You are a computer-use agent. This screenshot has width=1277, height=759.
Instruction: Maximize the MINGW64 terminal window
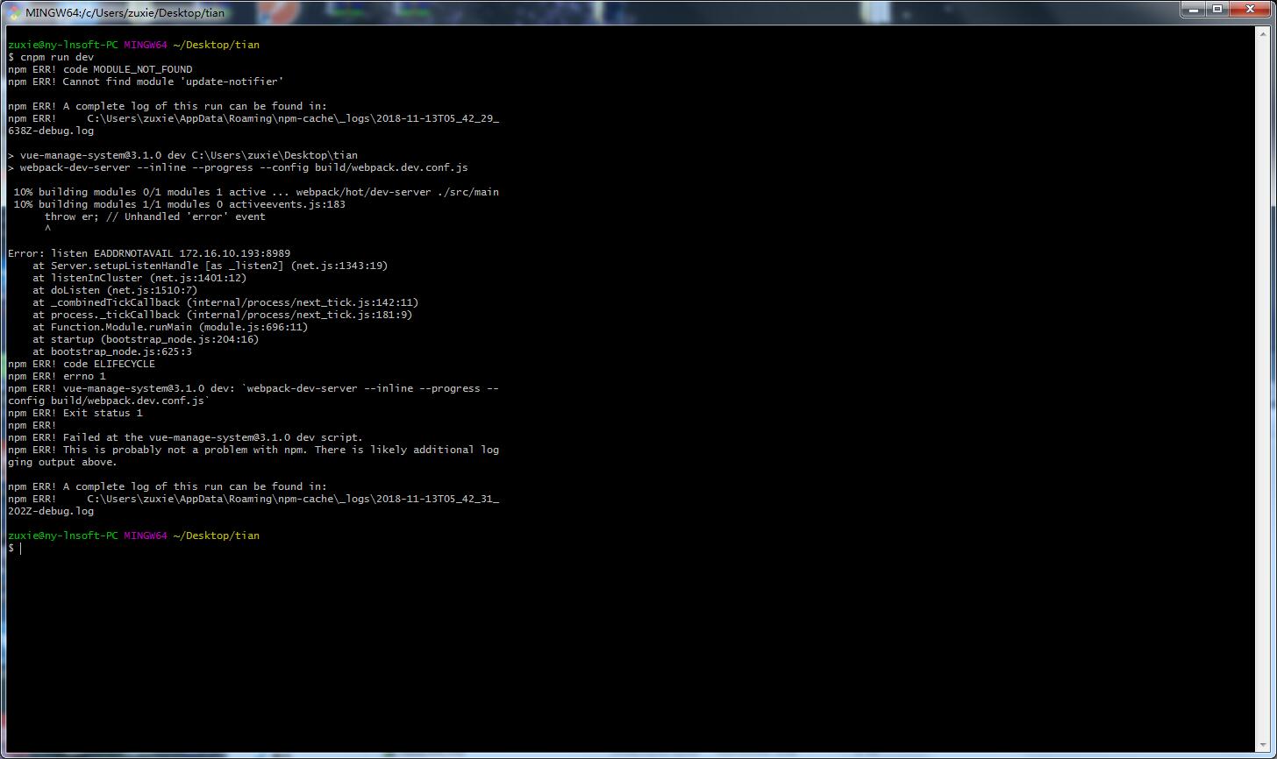1217,9
